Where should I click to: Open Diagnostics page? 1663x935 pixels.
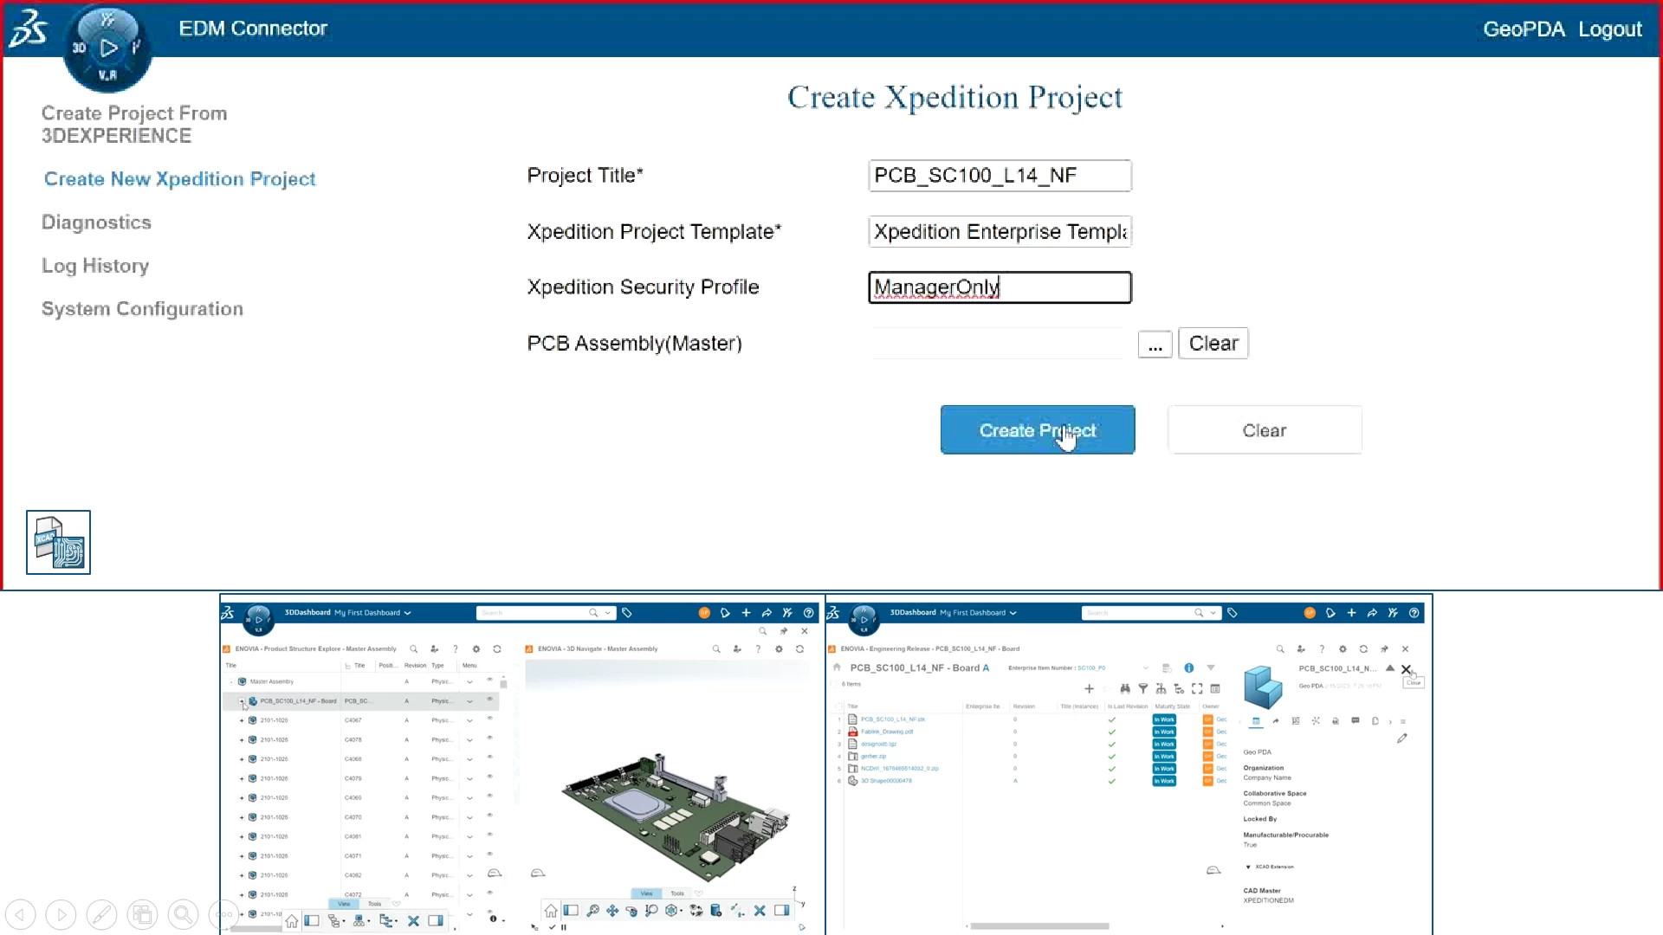pyautogui.click(x=96, y=222)
